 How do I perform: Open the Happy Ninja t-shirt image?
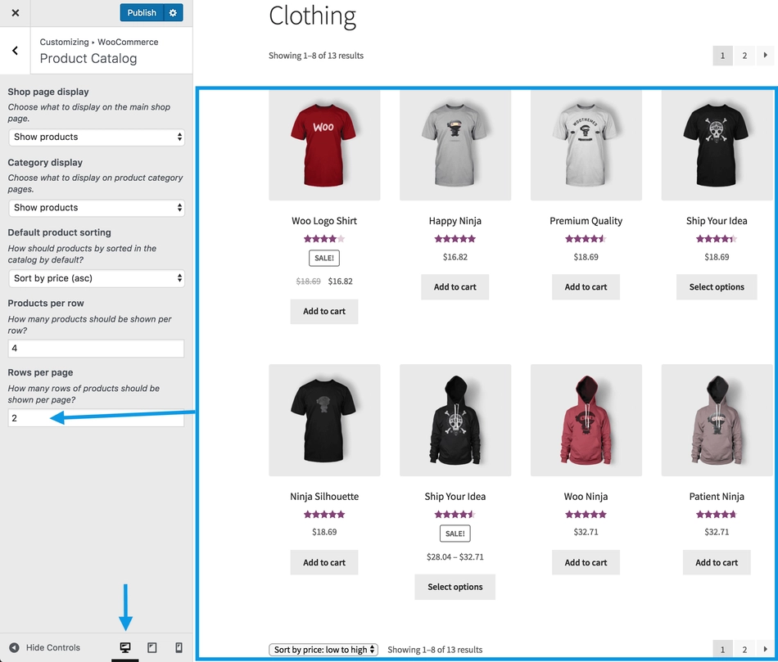pyautogui.click(x=455, y=145)
